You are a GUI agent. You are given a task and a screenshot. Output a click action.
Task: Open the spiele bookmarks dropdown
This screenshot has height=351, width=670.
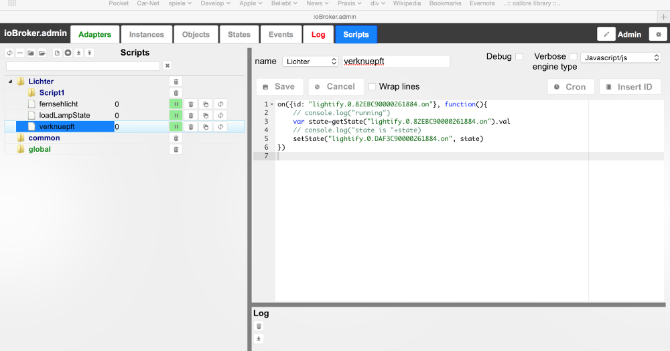[x=180, y=3]
